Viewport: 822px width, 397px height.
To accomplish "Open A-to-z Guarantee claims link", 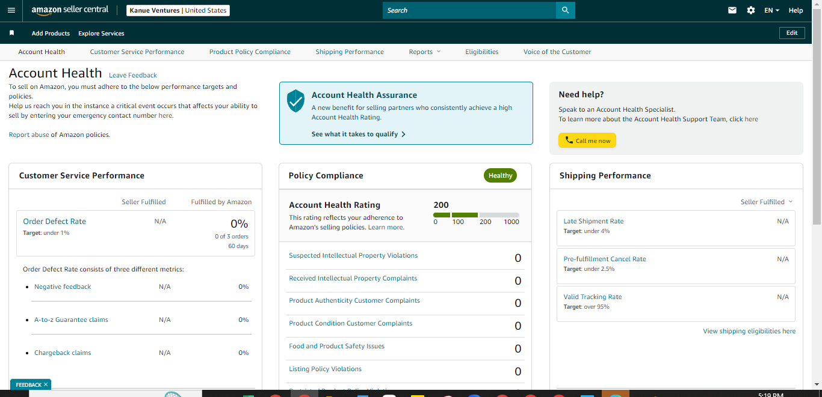I will (71, 320).
